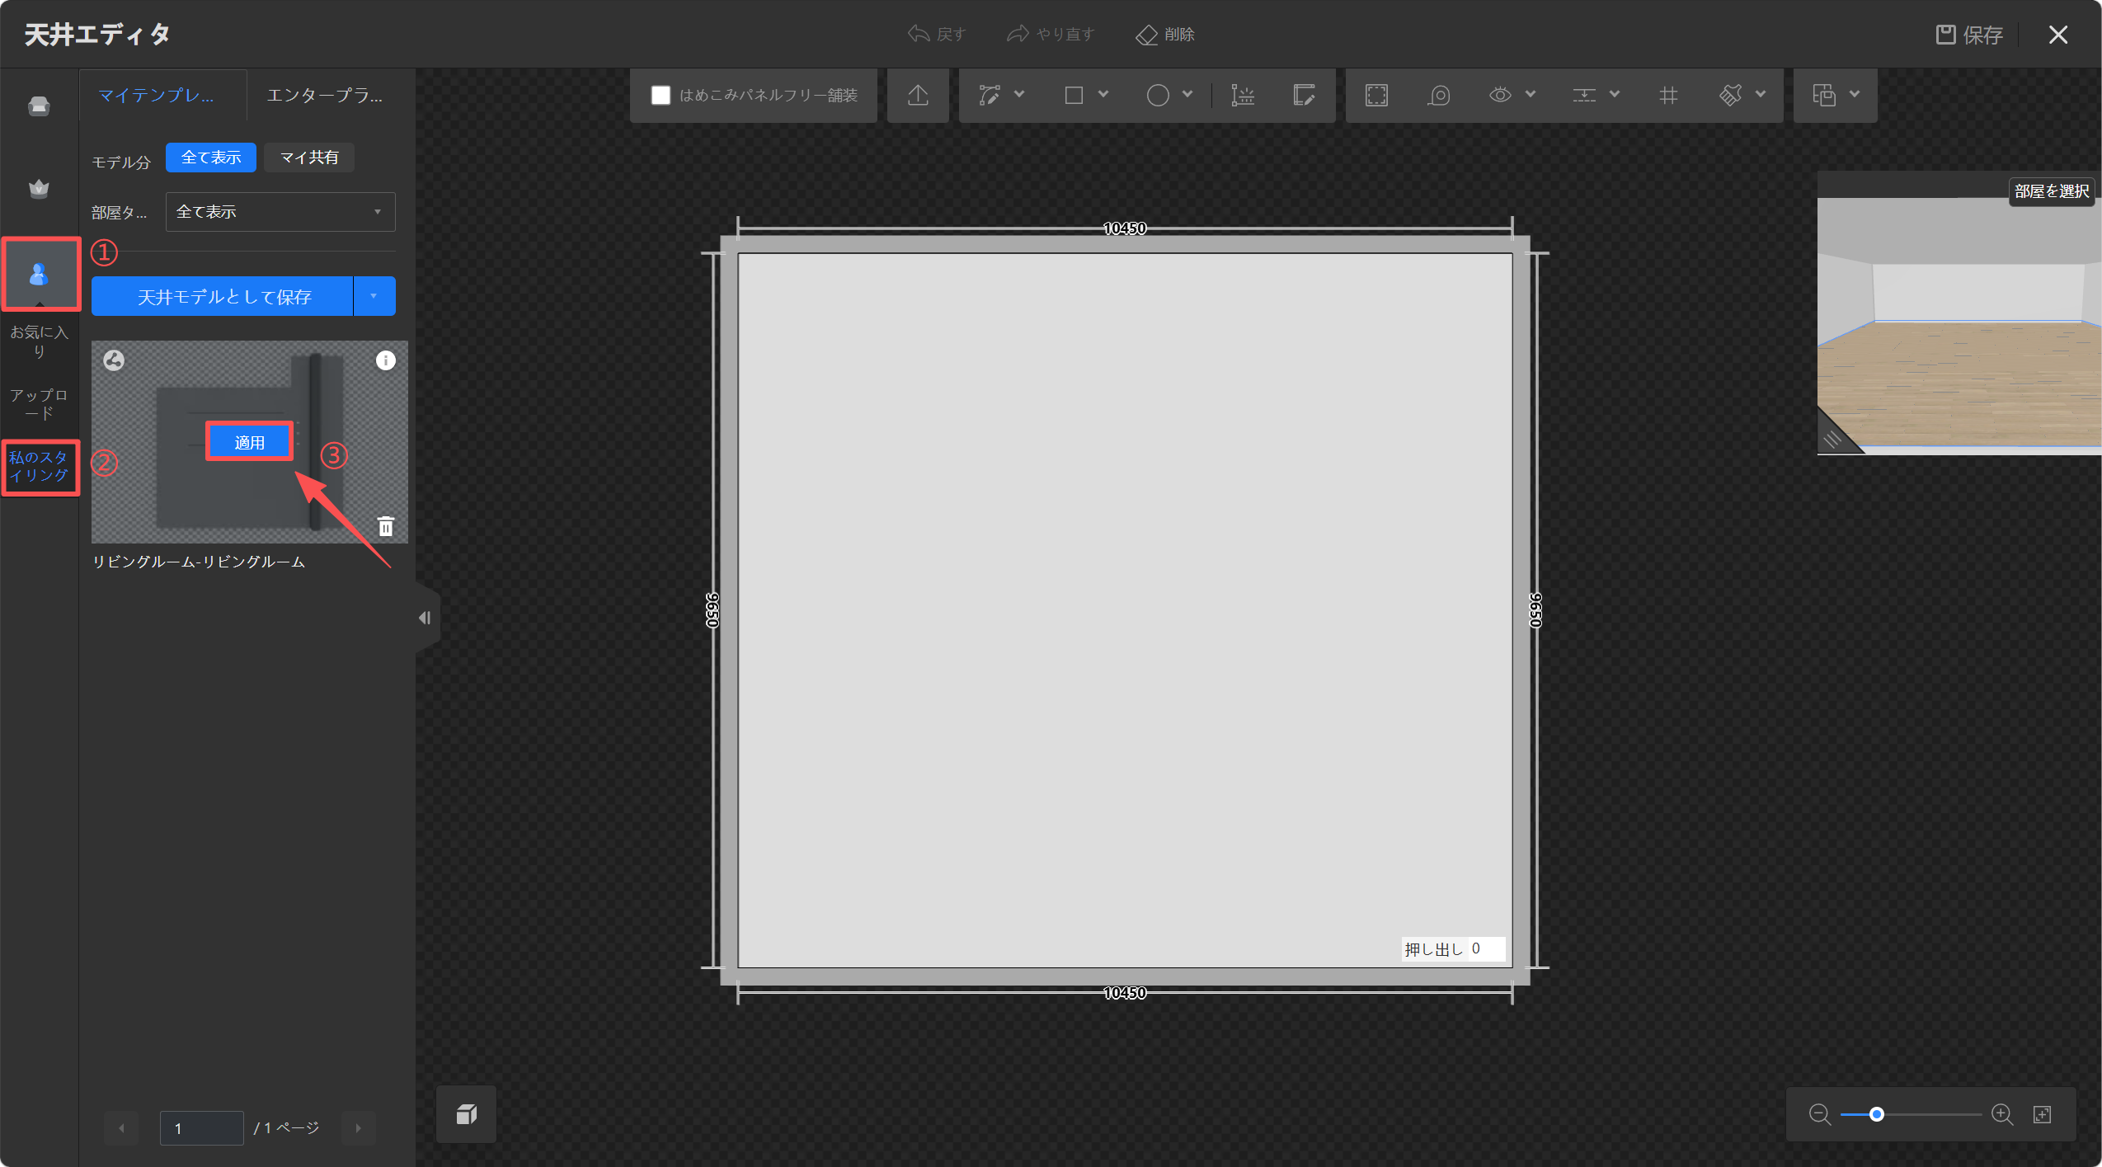This screenshot has height=1167, width=2102.
Task: Delete the リビングルーム template via trash icon
Action: point(386,526)
